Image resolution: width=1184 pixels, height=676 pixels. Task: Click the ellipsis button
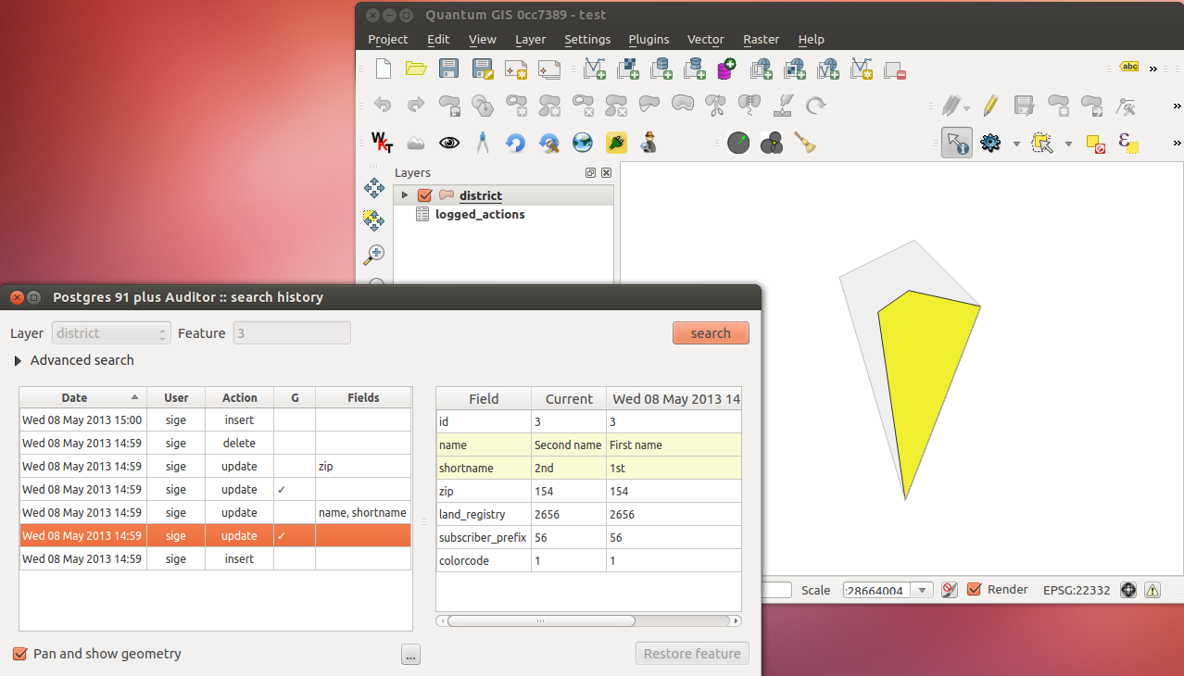(x=411, y=655)
